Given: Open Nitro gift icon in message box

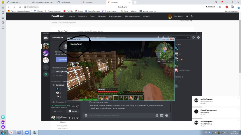Looking at the screenshot, I should pos(156,116).
